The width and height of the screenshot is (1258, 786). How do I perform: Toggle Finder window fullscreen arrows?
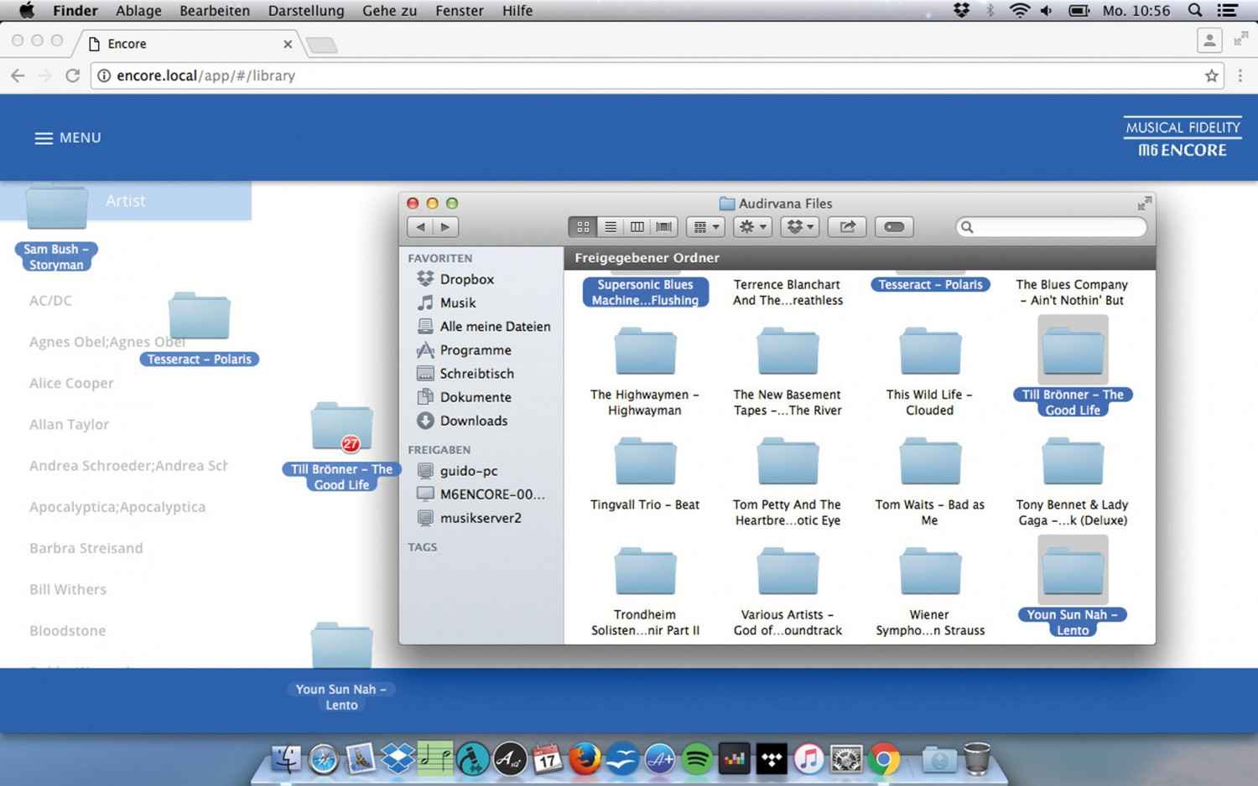(1144, 203)
